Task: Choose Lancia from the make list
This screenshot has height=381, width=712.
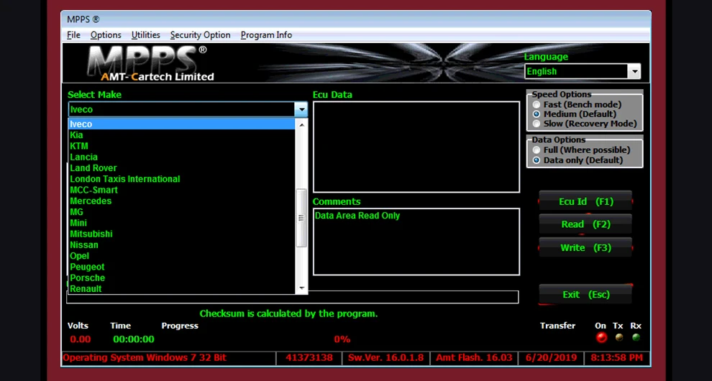Action: (x=182, y=157)
